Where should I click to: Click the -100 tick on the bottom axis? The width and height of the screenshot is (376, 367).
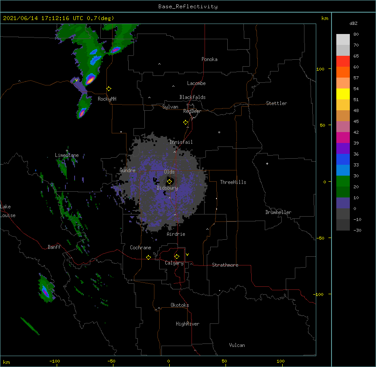tap(55, 361)
